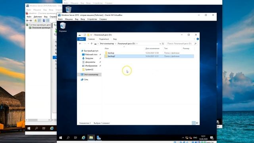Open the Explorer address history dropdown
This screenshot has width=254, height=143.
coord(160,44)
